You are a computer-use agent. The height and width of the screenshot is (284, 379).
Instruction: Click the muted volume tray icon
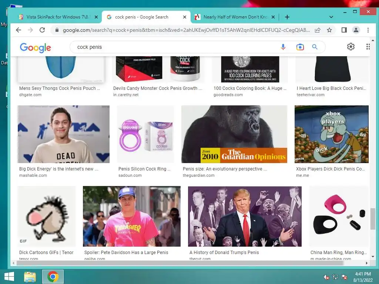click(326, 277)
